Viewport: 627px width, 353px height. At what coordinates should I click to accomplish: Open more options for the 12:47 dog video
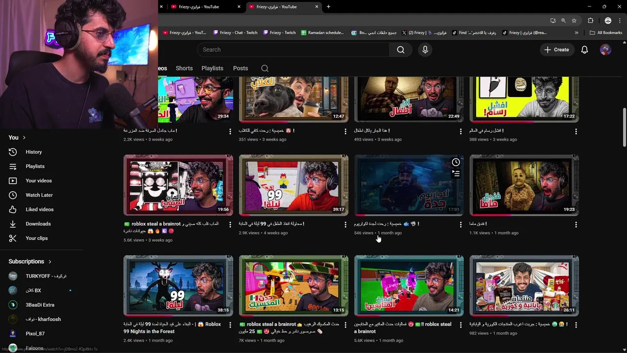click(x=345, y=131)
